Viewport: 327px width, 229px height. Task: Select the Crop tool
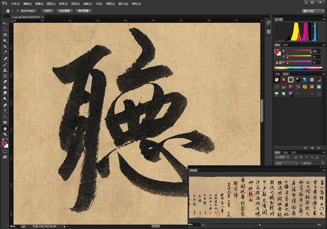tap(5, 46)
